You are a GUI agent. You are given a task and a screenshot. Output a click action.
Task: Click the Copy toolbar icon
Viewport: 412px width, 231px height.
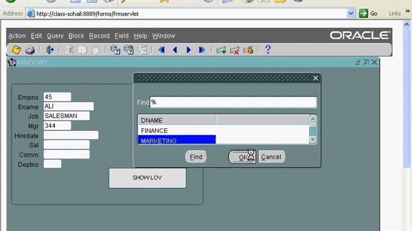(82, 50)
